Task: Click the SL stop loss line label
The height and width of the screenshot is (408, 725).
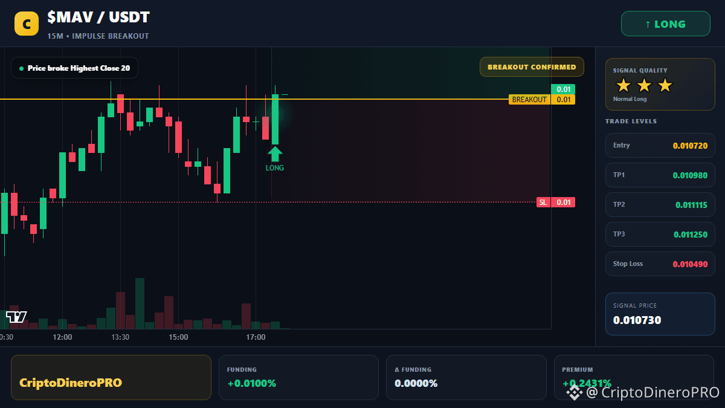Action: coord(543,202)
